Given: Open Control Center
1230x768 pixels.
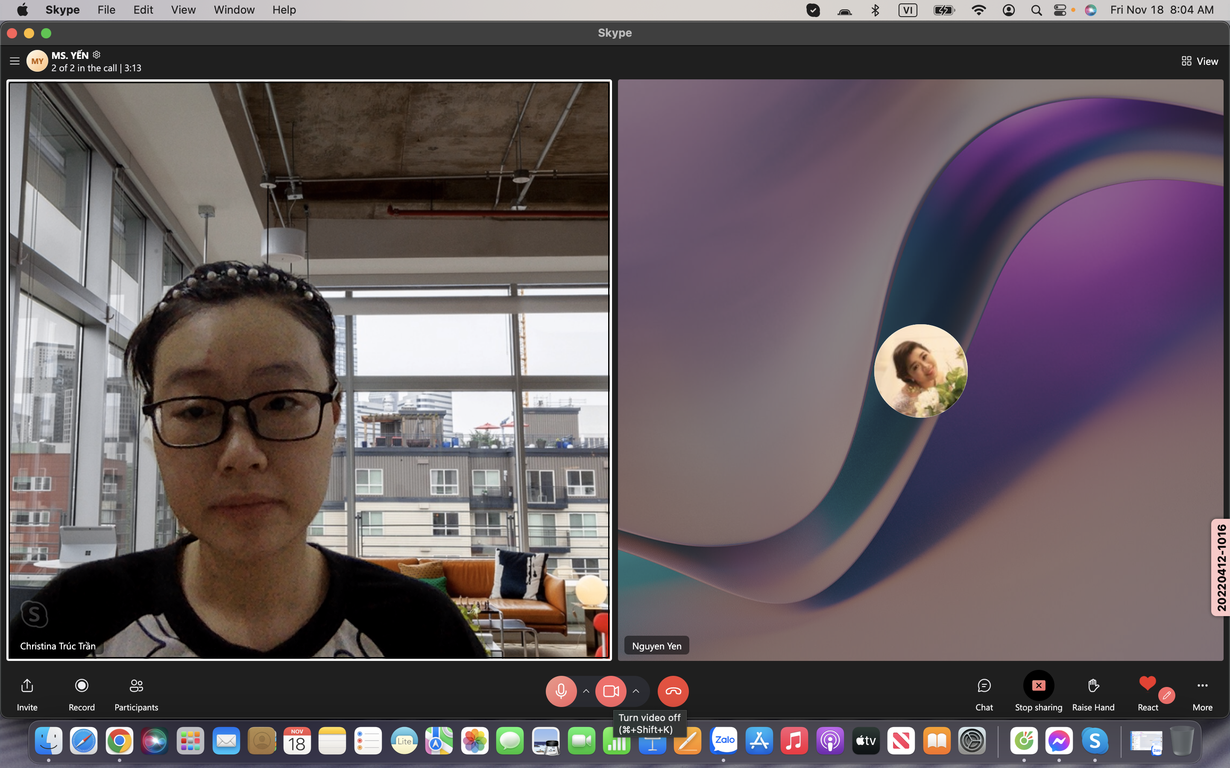Looking at the screenshot, I should pos(1060,10).
